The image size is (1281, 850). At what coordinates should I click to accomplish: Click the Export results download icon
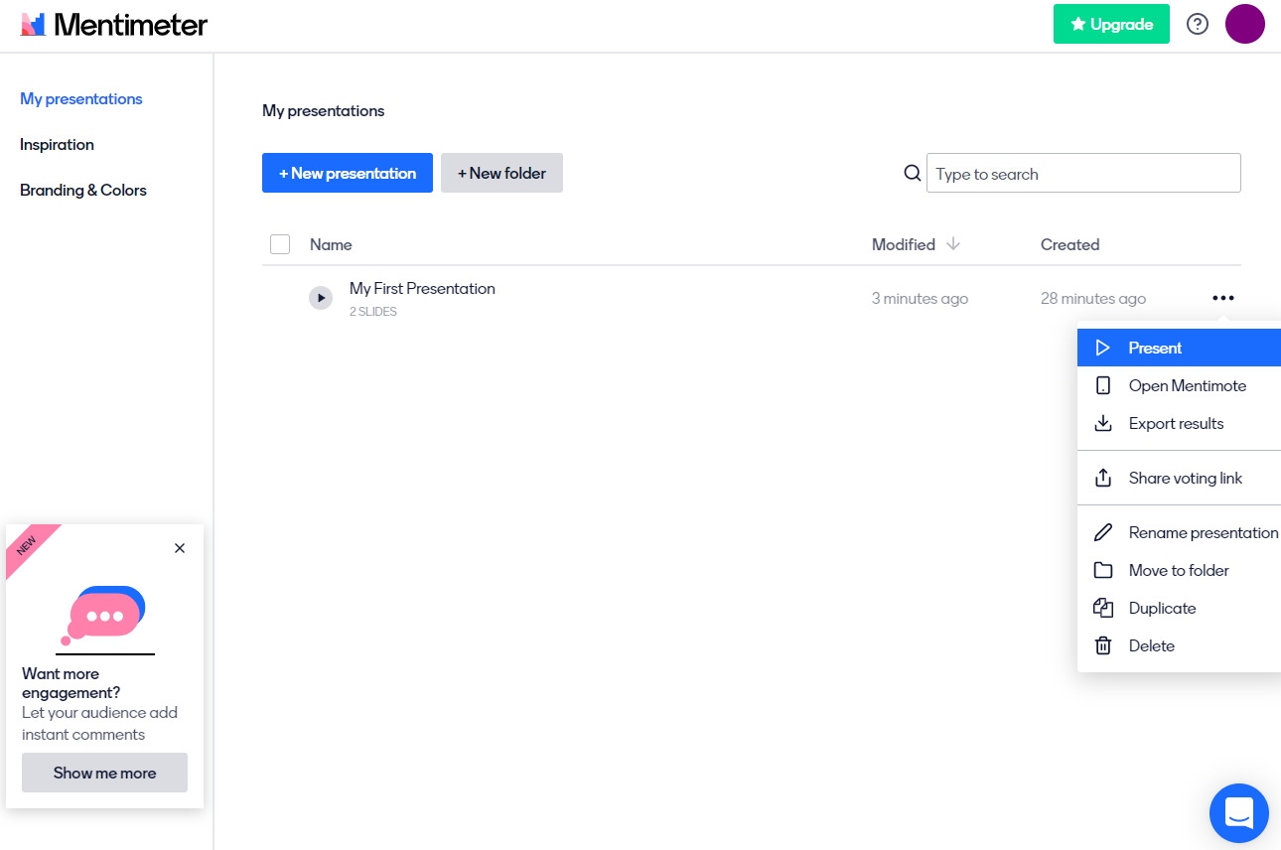pyautogui.click(x=1102, y=423)
